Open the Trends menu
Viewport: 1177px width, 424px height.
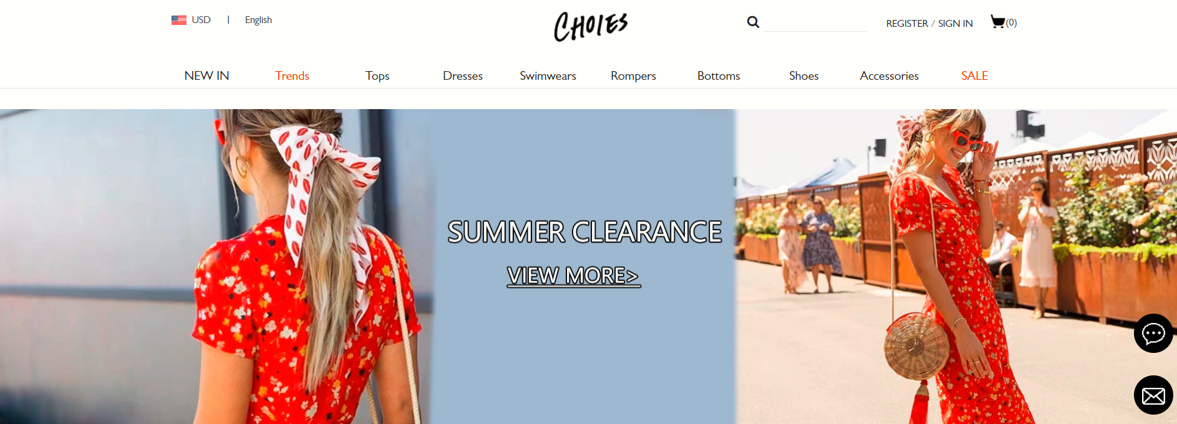coord(292,75)
